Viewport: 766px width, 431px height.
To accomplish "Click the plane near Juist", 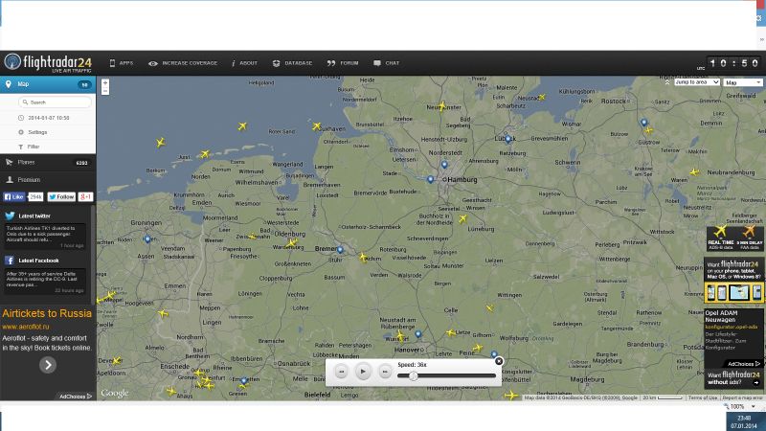I will (205, 154).
